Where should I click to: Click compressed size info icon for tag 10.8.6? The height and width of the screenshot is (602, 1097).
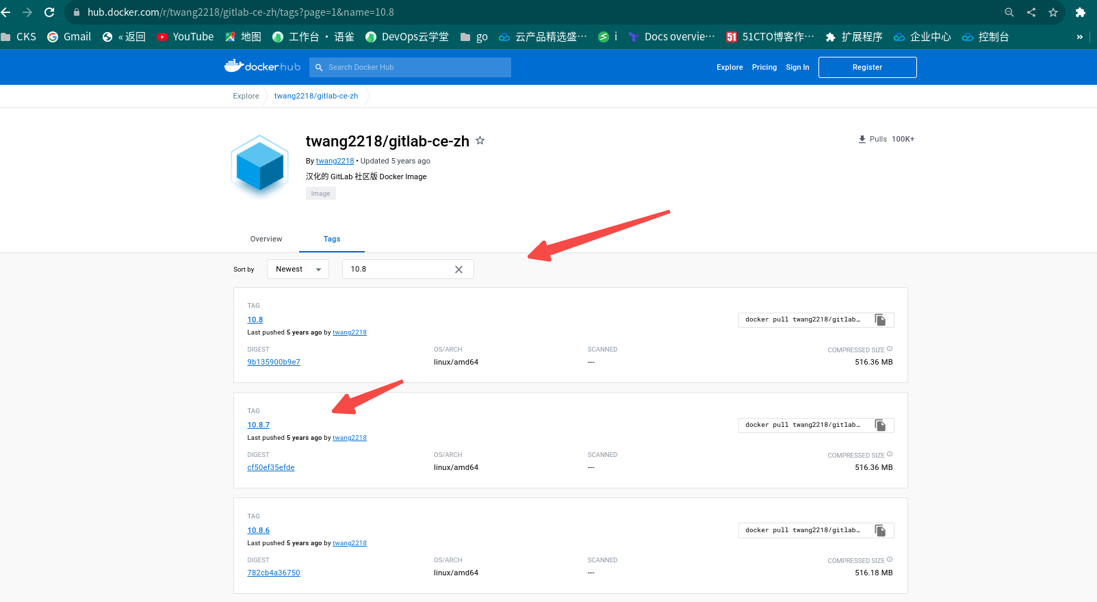click(890, 560)
